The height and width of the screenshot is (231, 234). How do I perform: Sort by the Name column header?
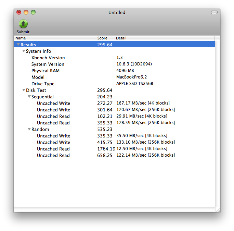(x=55, y=38)
